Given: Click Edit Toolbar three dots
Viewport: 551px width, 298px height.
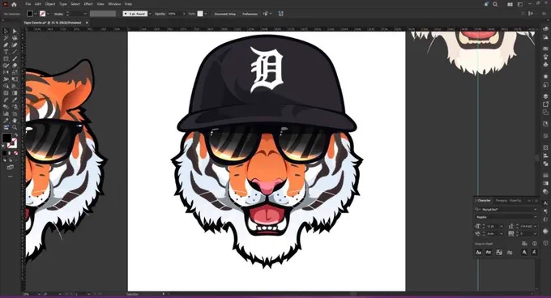Looking at the screenshot, I should [11, 177].
